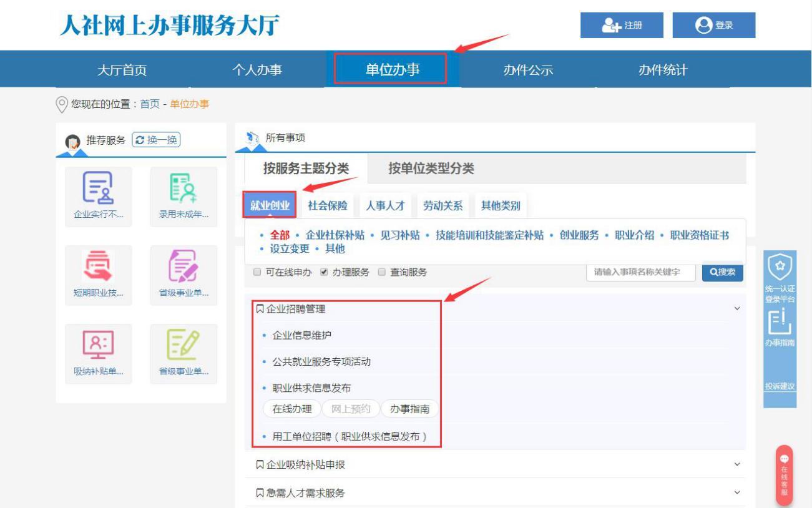Click the 人社网上办事服务大厅 site title
Viewport: 812px width, 508px height.
point(170,25)
